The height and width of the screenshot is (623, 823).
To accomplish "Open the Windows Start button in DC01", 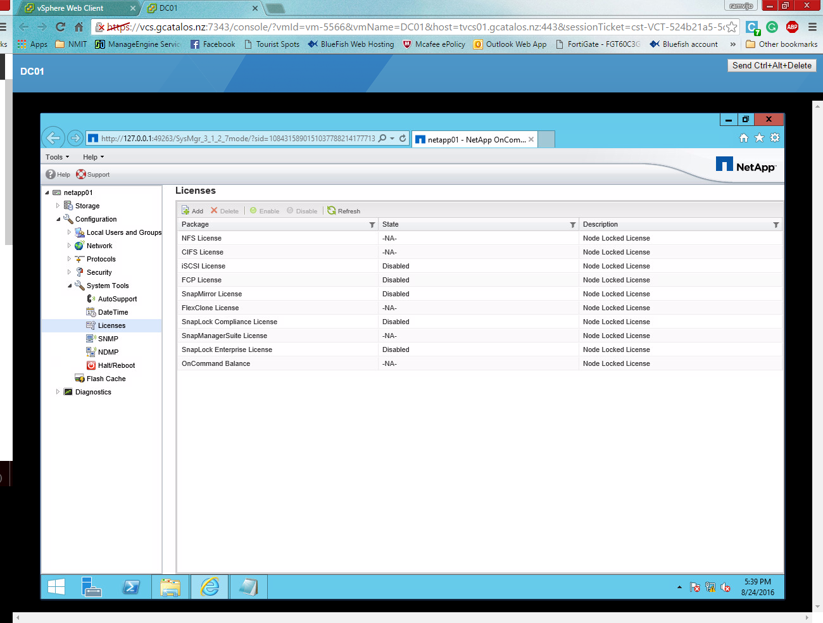I will coord(56,587).
